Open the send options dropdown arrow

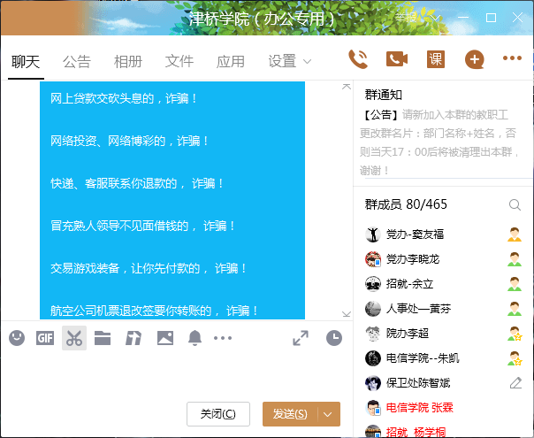pyautogui.click(x=328, y=414)
